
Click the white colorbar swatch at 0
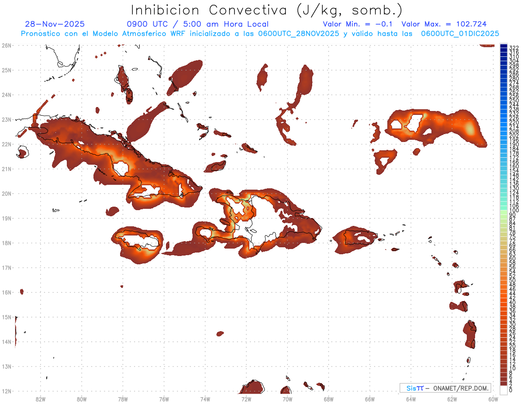(x=503, y=389)
